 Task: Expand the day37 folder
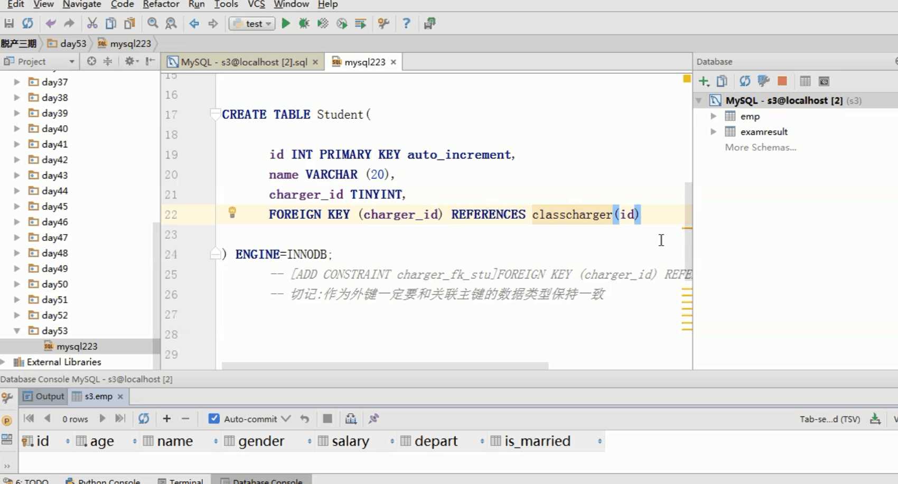[17, 82]
